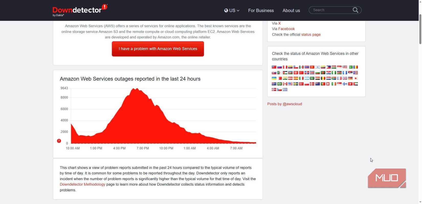Select the Taiwan flag
422x204 pixels.
click(x=274, y=67)
